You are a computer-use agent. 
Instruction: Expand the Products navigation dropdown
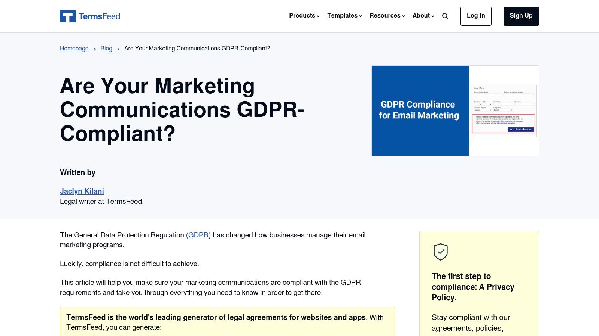click(x=302, y=16)
